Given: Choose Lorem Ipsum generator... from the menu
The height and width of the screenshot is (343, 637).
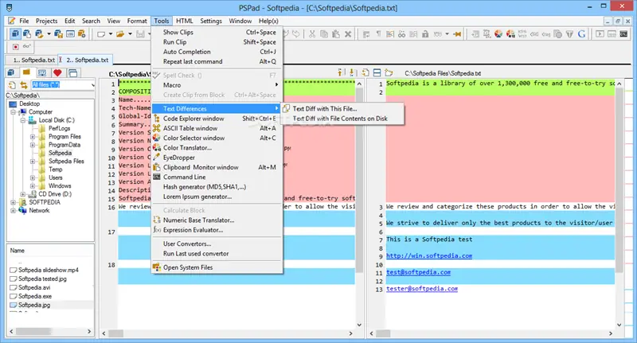Looking at the screenshot, I should coord(217,197).
